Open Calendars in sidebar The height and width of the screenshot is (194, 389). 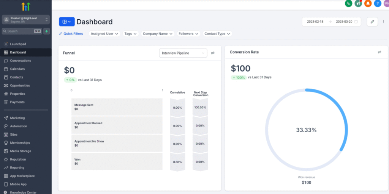[x=26, y=69]
